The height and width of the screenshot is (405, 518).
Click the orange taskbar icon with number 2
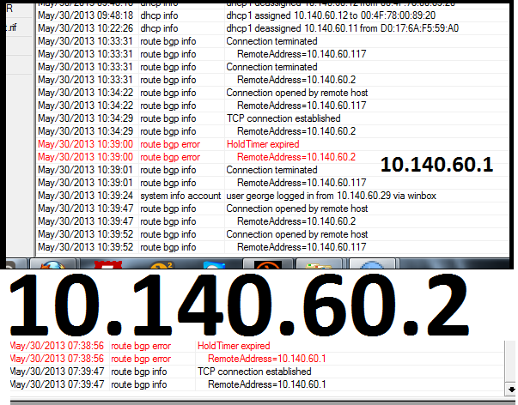click(x=161, y=265)
